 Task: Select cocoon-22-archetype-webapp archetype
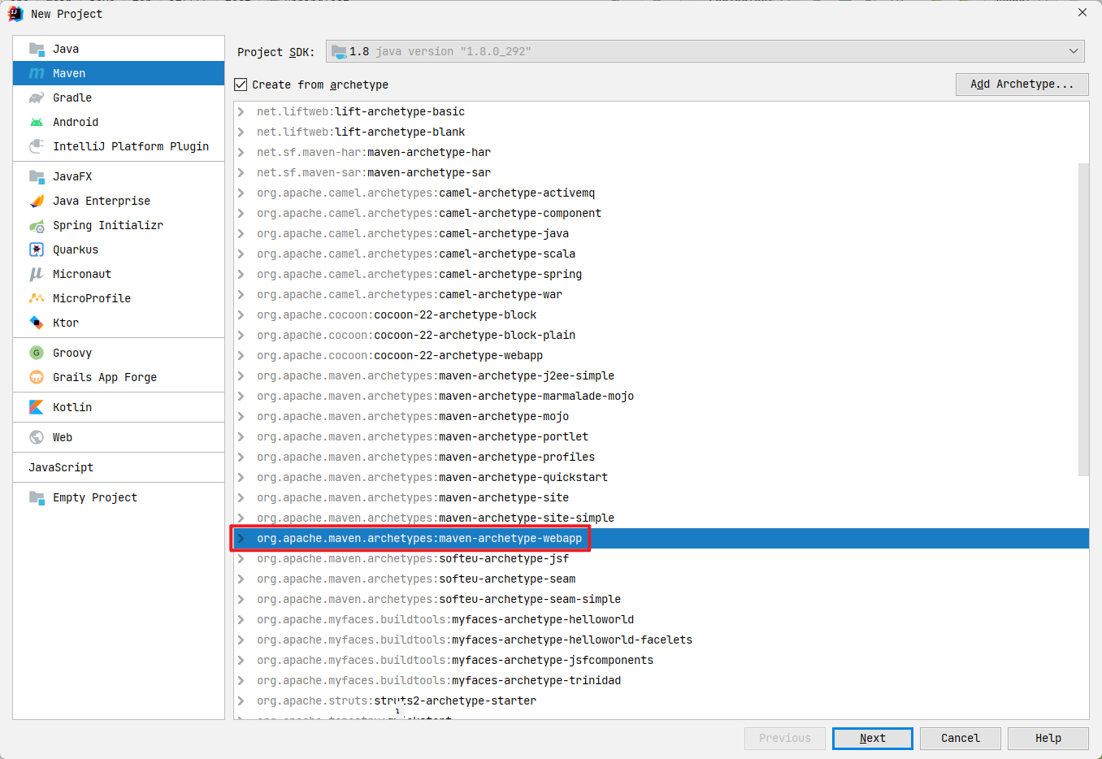click(x=662, y=355)
